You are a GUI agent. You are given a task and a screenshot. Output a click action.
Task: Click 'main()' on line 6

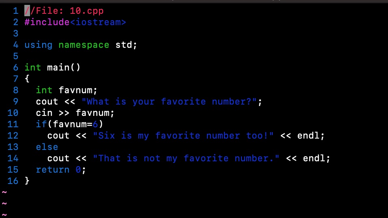64,68
